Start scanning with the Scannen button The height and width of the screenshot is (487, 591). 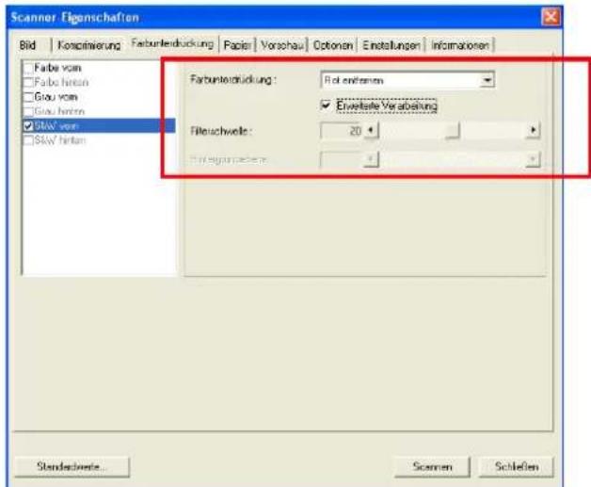(x=432, y=467)
